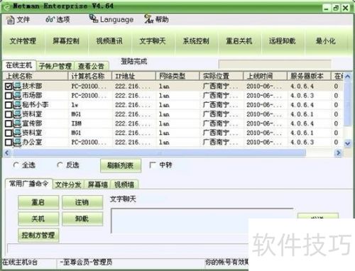Viewport: 355px width, 271px height.
Task: Click the computer icon for 技术部
Action: (17, 87)
